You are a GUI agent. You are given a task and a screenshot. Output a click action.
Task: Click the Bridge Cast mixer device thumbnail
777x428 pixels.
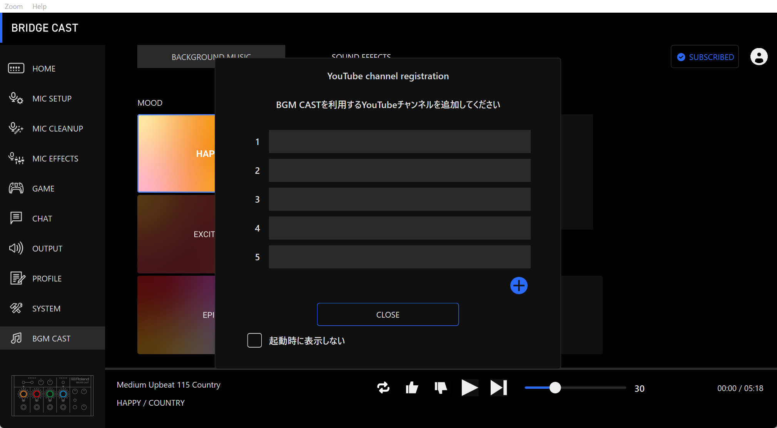pyautogui.click(x=53, y=396)
